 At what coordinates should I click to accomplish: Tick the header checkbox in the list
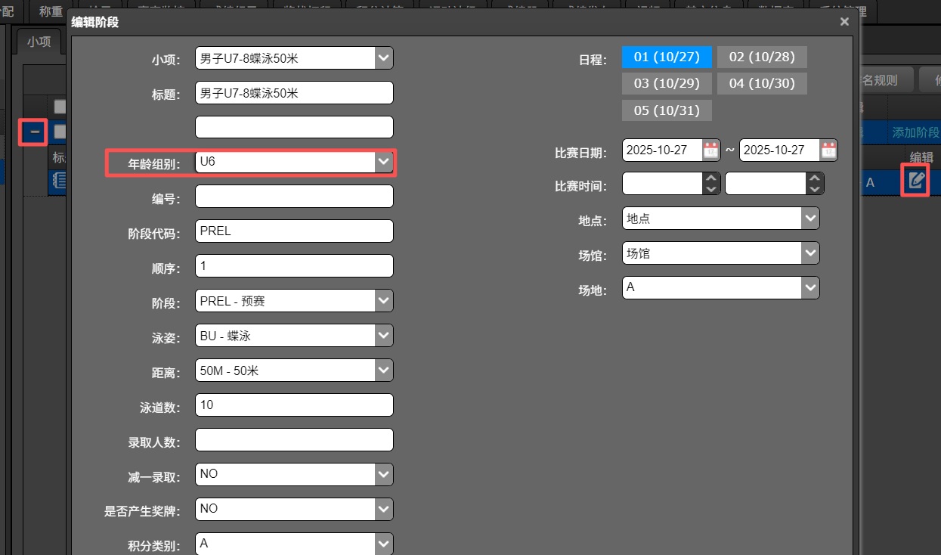[59, 107]
